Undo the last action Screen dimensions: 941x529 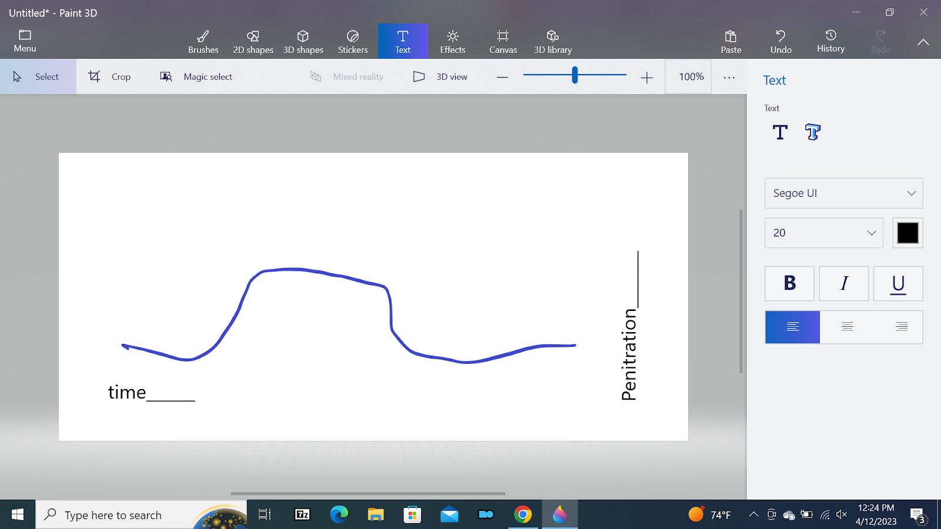pos(781,41)
